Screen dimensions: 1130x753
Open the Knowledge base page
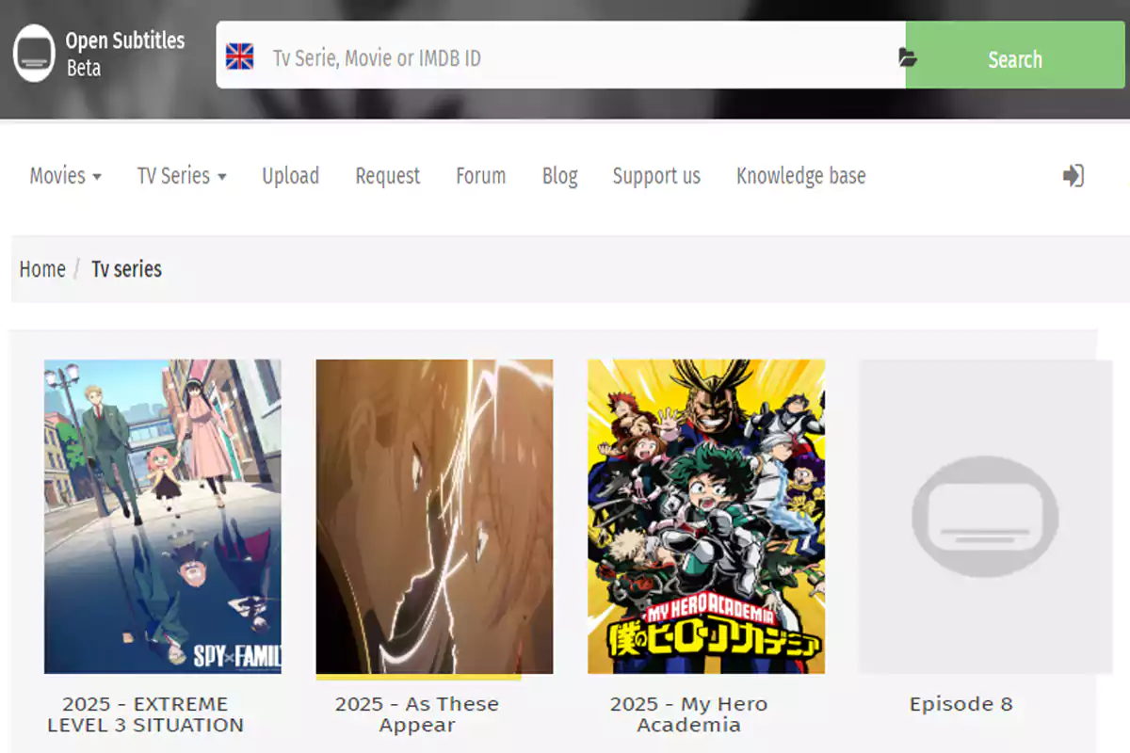(800, 176)
